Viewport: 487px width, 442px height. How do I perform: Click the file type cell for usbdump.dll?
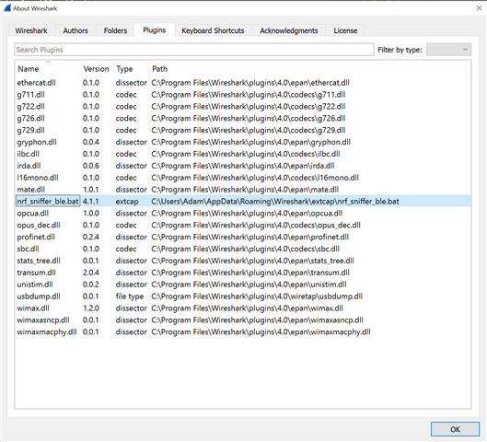click(x=130, y=297)
